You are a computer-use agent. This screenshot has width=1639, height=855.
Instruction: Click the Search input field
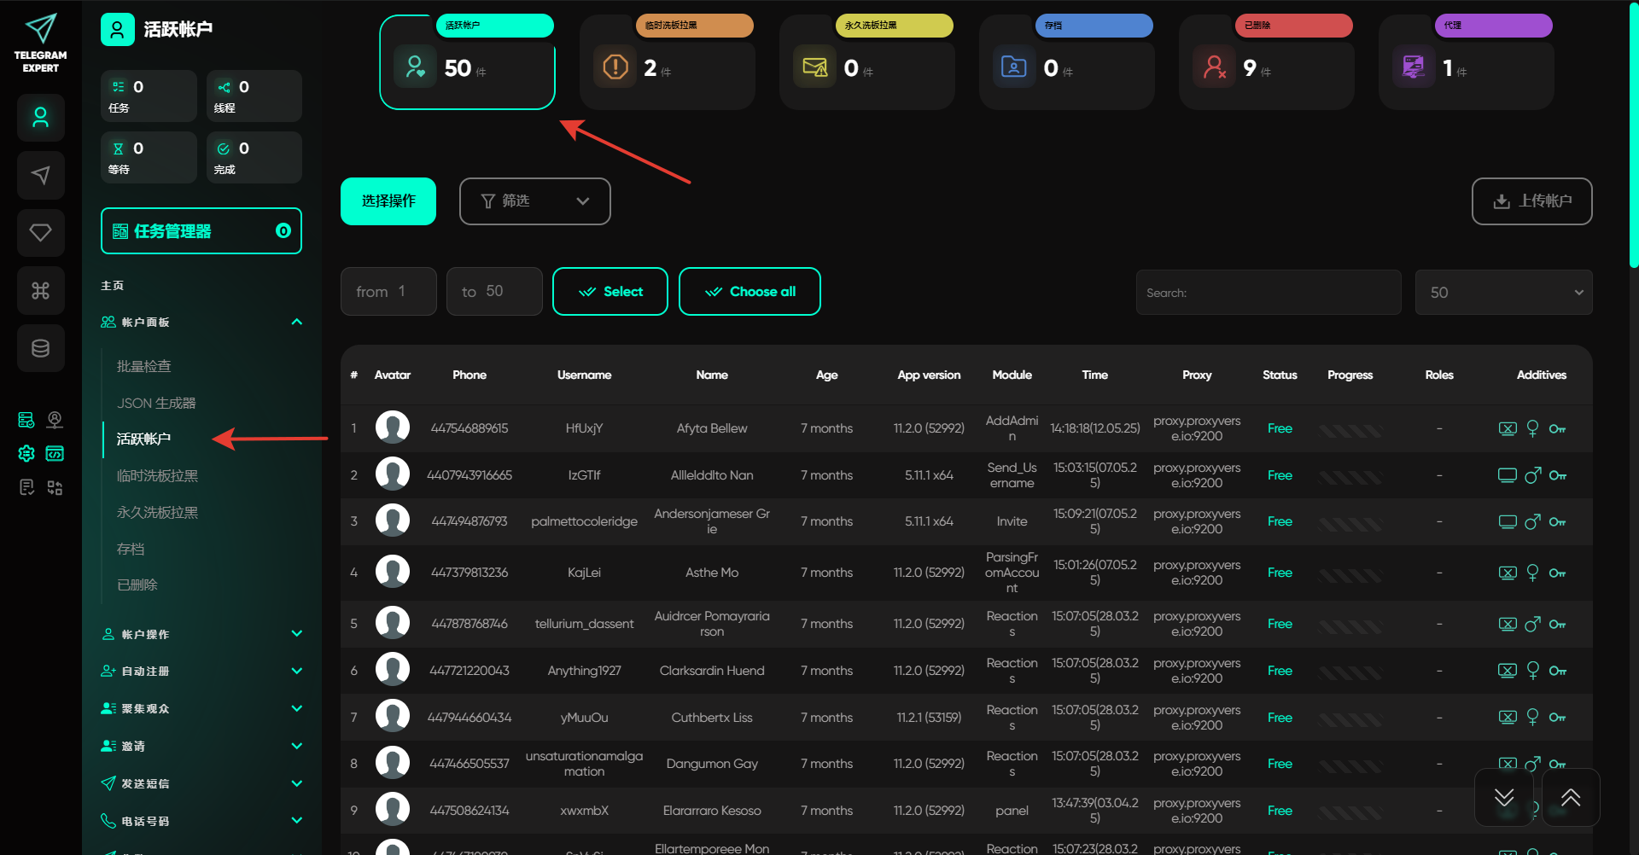coord(1268,293)
